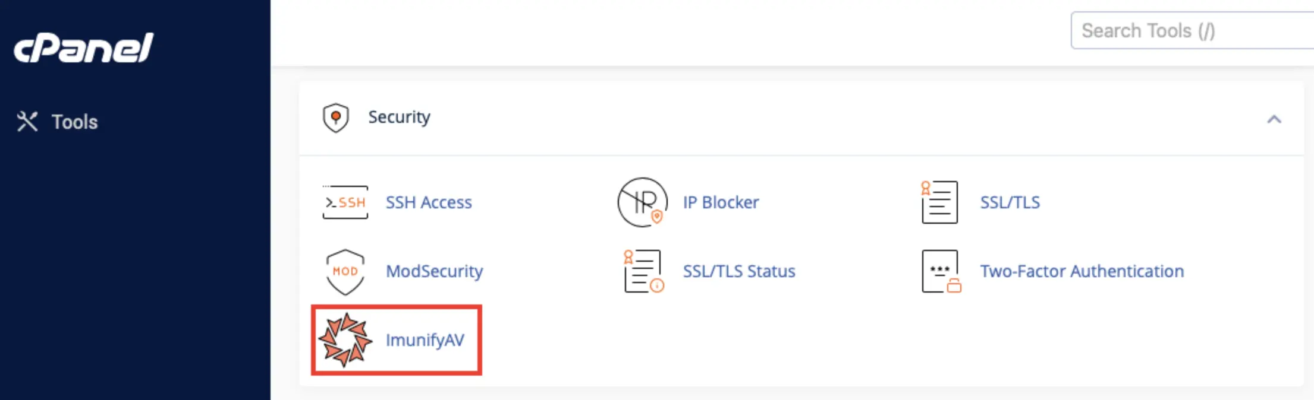Select the ModSecurity shield icon
This screenshot has height=400, width=1314.
click(x=345, y=272)
